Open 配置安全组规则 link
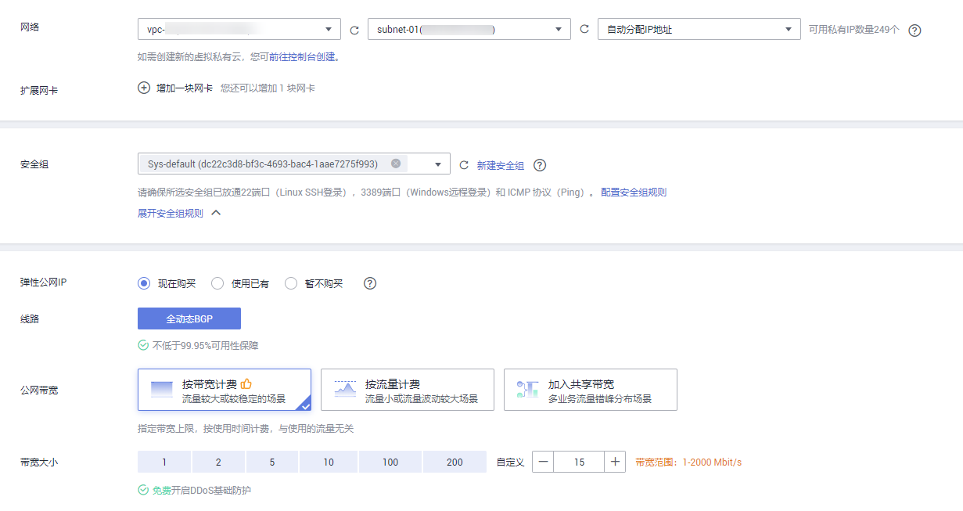This screenshot has width=963, height=511. click(634, 193)
